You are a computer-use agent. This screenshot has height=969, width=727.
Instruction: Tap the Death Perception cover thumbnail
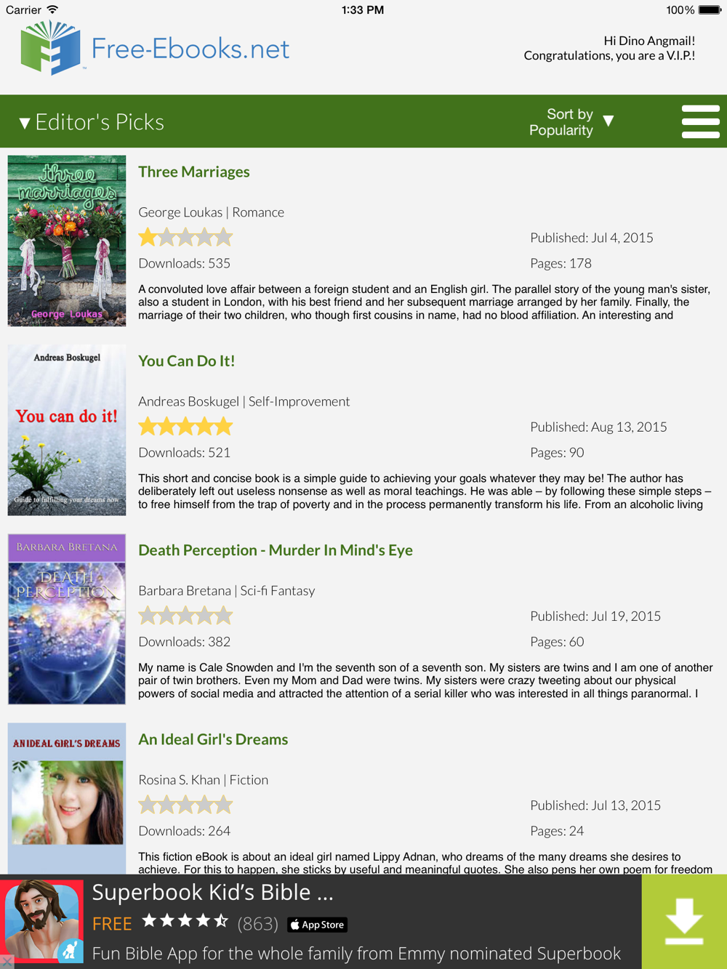point(67,619)
